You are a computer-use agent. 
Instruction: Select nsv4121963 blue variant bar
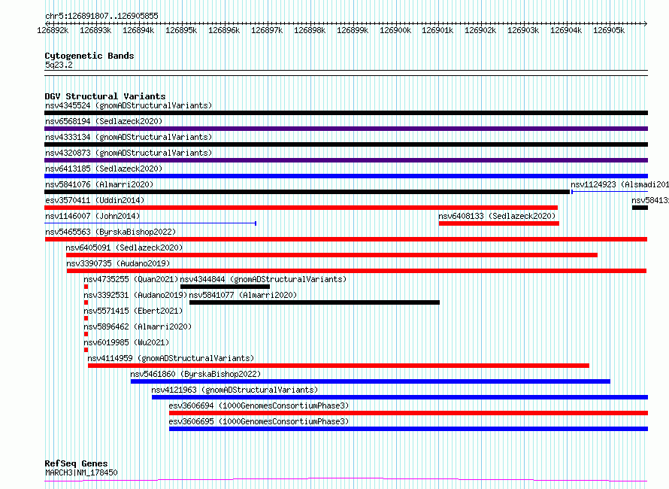tap(400, 397)
